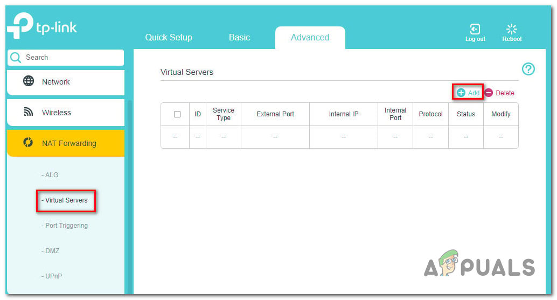557x300 pixels.
Task: Open the Port Triggering submenu item
Action: tap(64, 226)
